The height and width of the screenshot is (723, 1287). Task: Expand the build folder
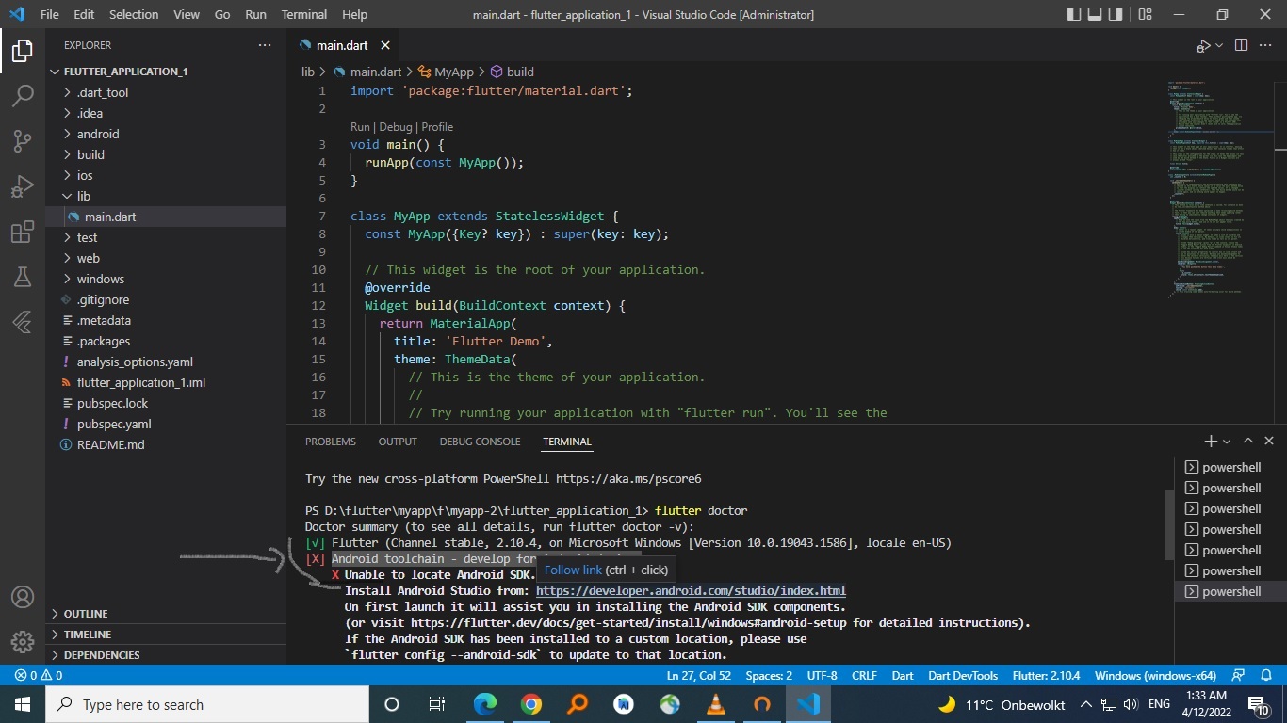pyautogui.click(x=166, y=154)
